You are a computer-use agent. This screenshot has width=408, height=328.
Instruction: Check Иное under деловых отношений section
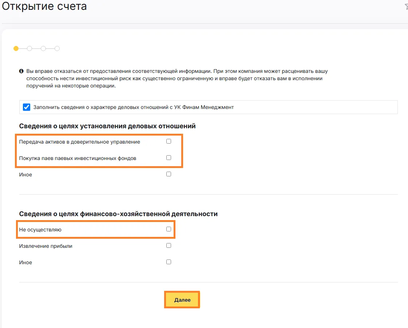169,174
